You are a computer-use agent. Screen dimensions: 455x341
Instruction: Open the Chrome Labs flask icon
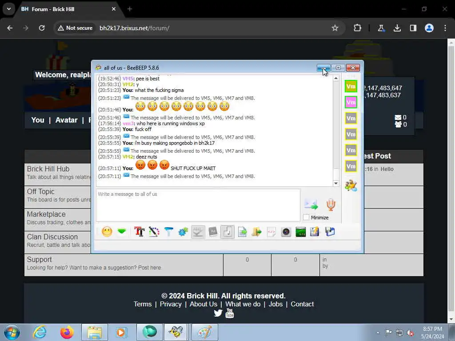click(x=381, y=28)
